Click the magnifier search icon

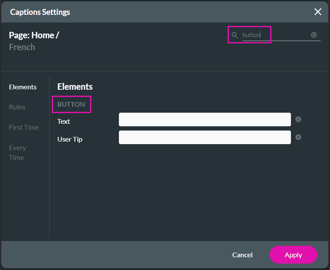(x=234, y=35)
